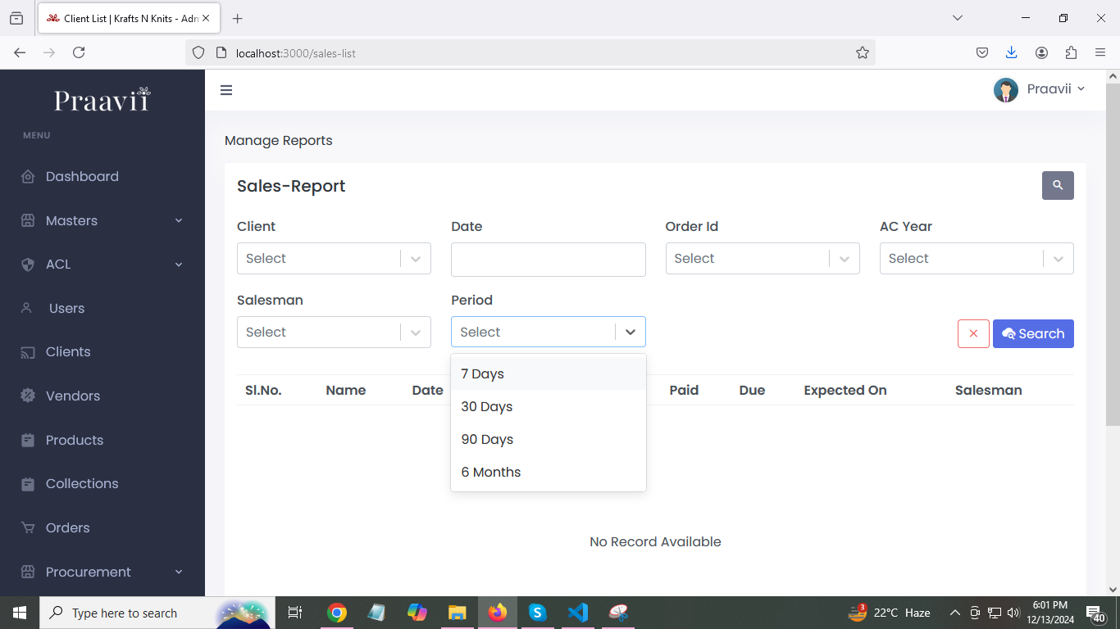Click into the Date input field
1120x629 pixels.
[548, 259]
